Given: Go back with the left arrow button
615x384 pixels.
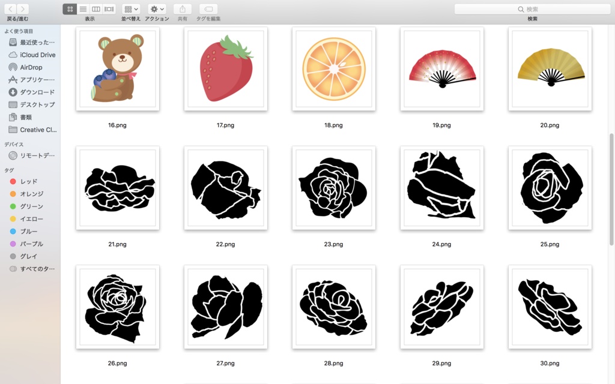Looking at the screenshot, I should (x=11, y=9).
